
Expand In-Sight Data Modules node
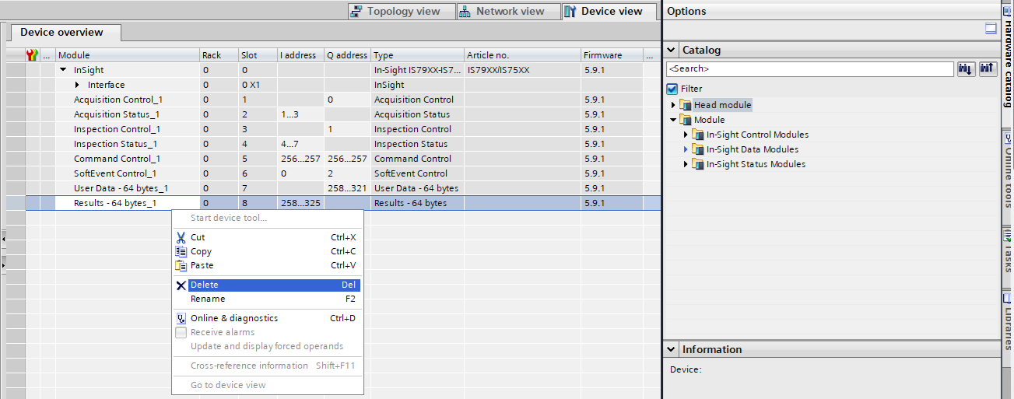pyautogui.click(x=686, y=149)
